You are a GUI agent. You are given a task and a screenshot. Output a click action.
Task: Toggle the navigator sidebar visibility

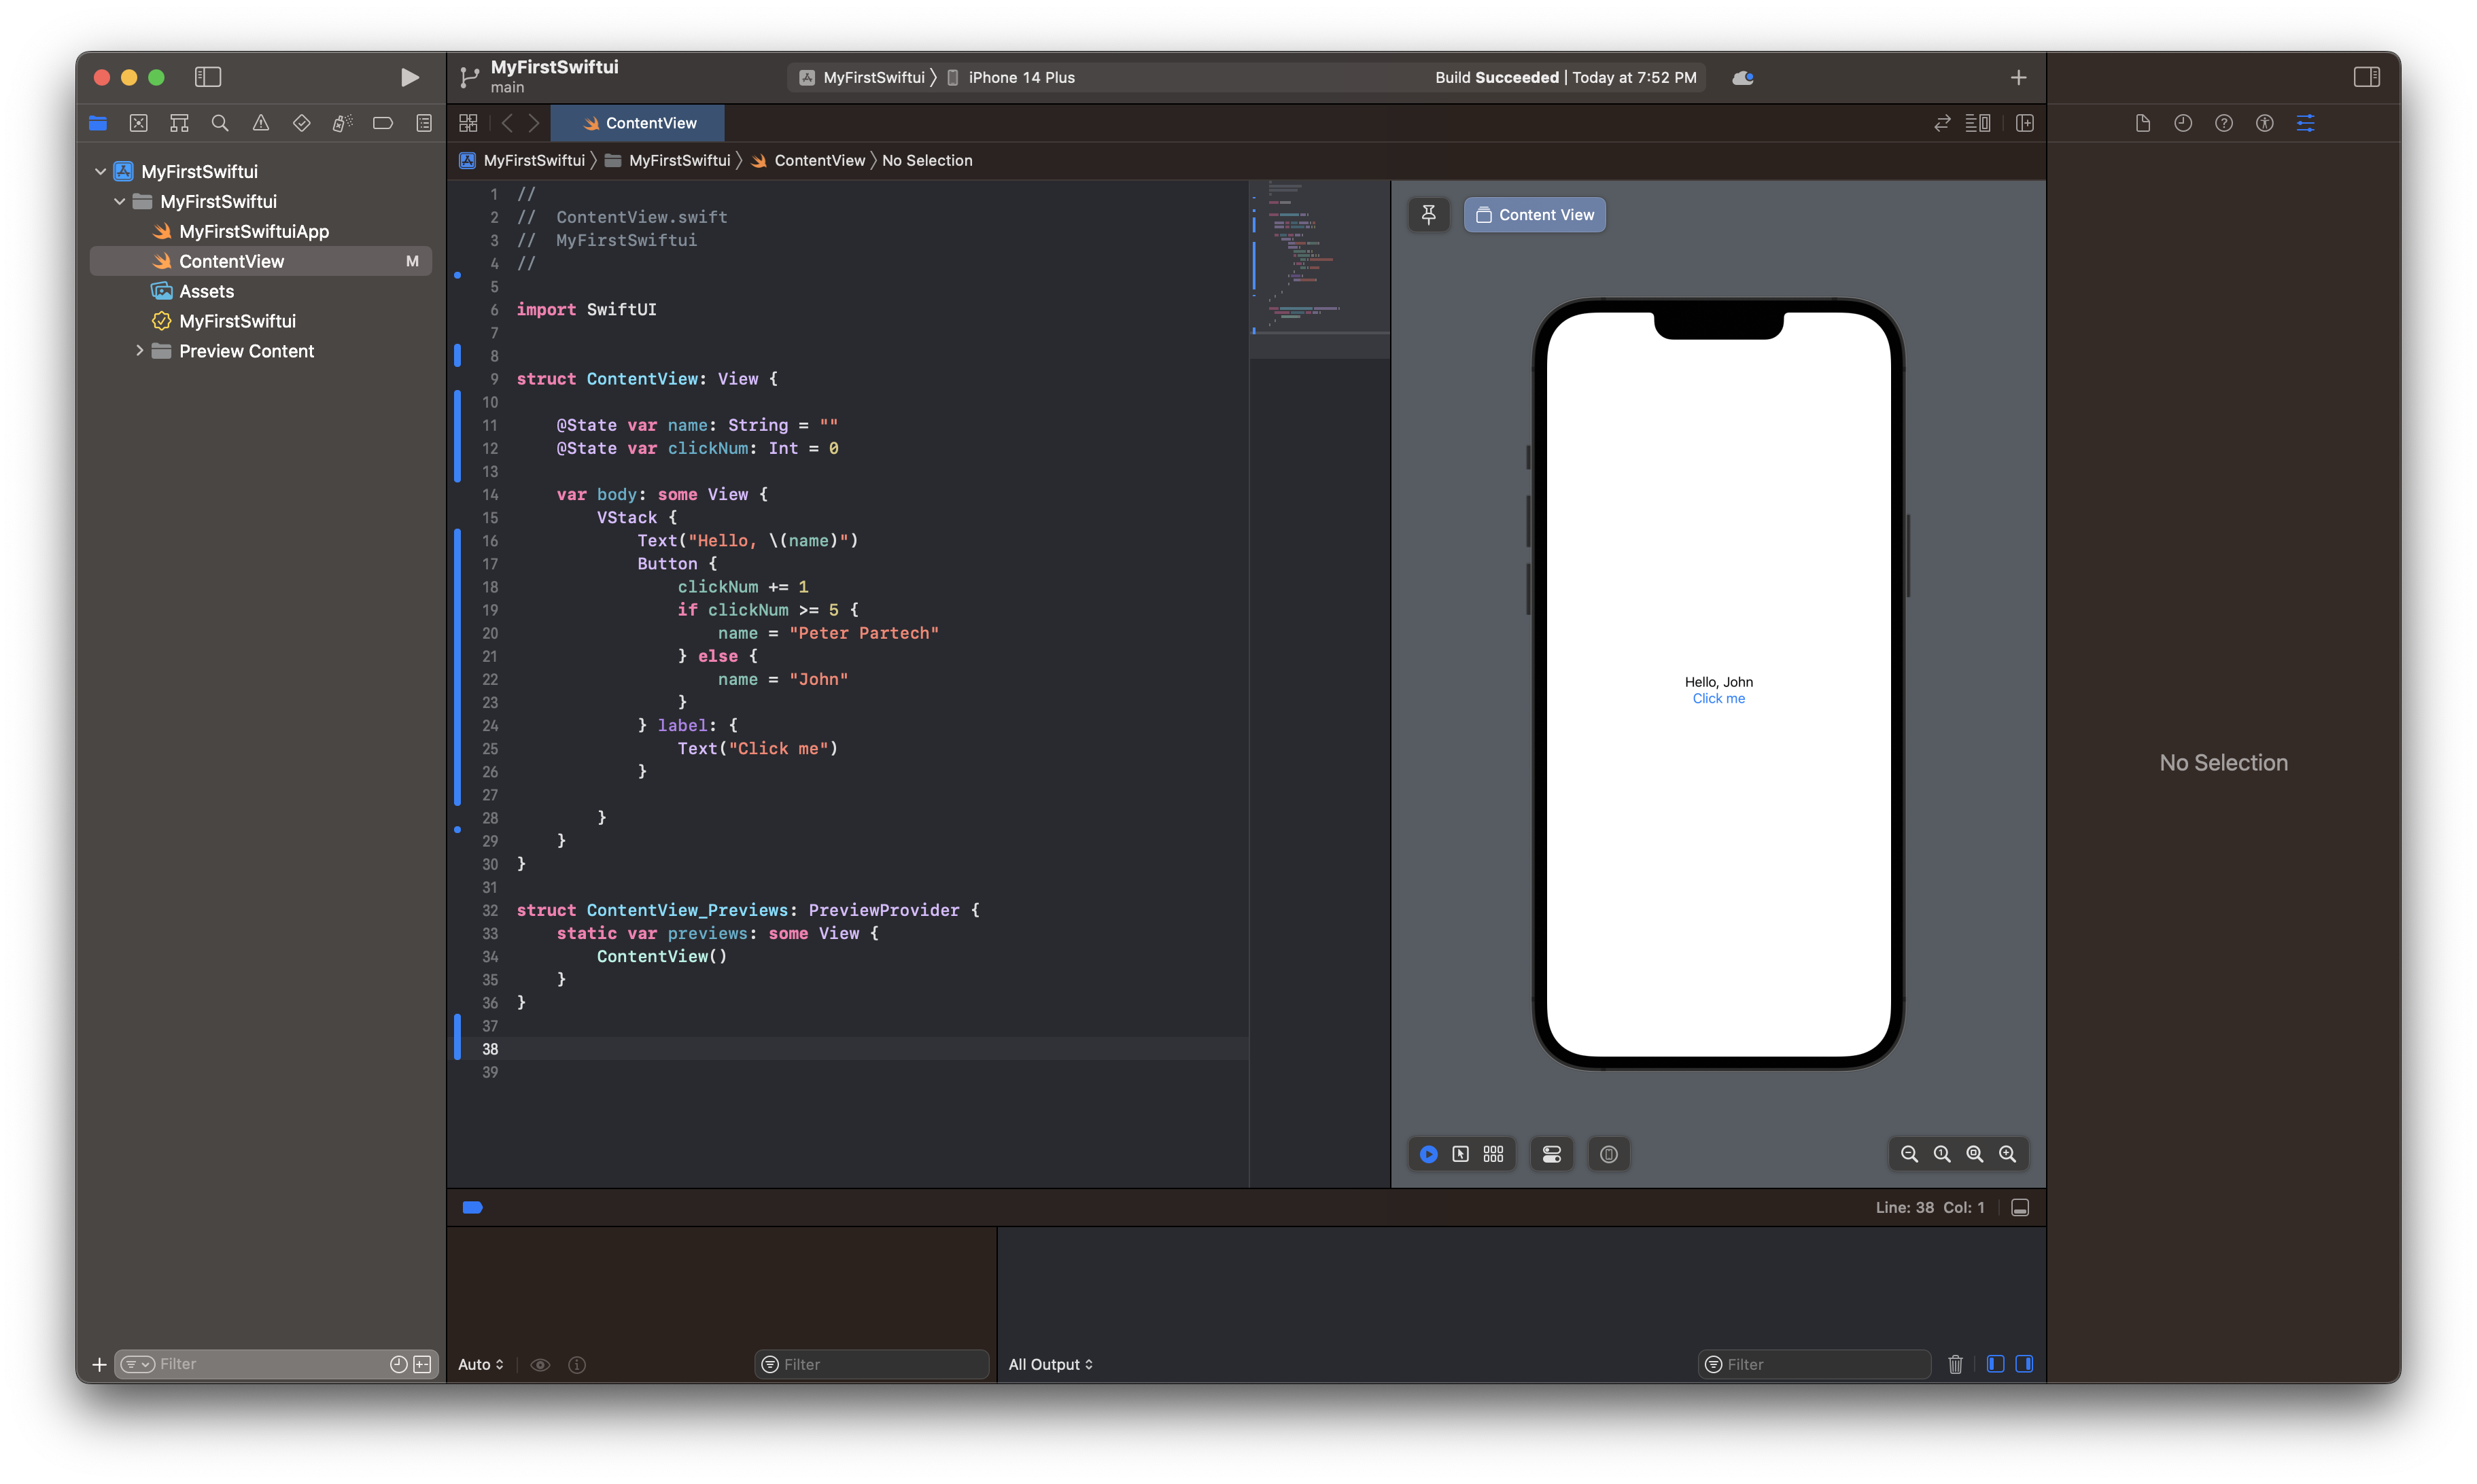[x=208, y=77]
